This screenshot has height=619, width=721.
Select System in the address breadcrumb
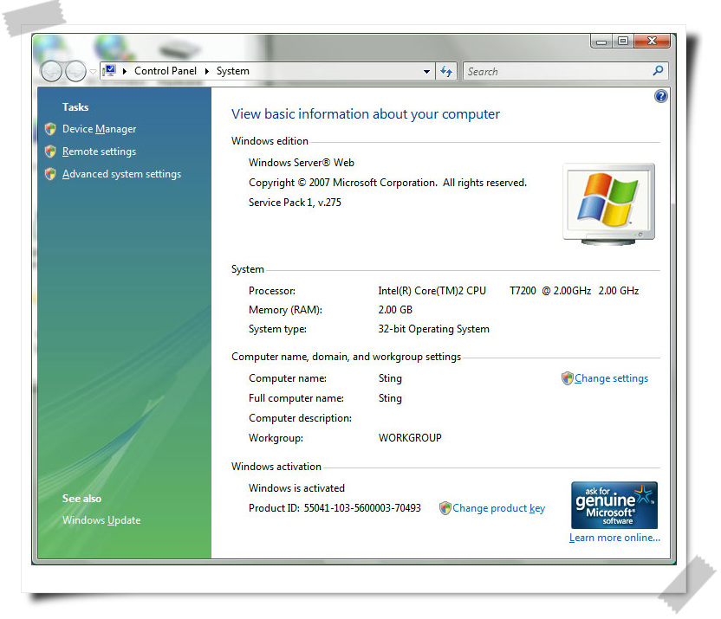tap(232, 71)
